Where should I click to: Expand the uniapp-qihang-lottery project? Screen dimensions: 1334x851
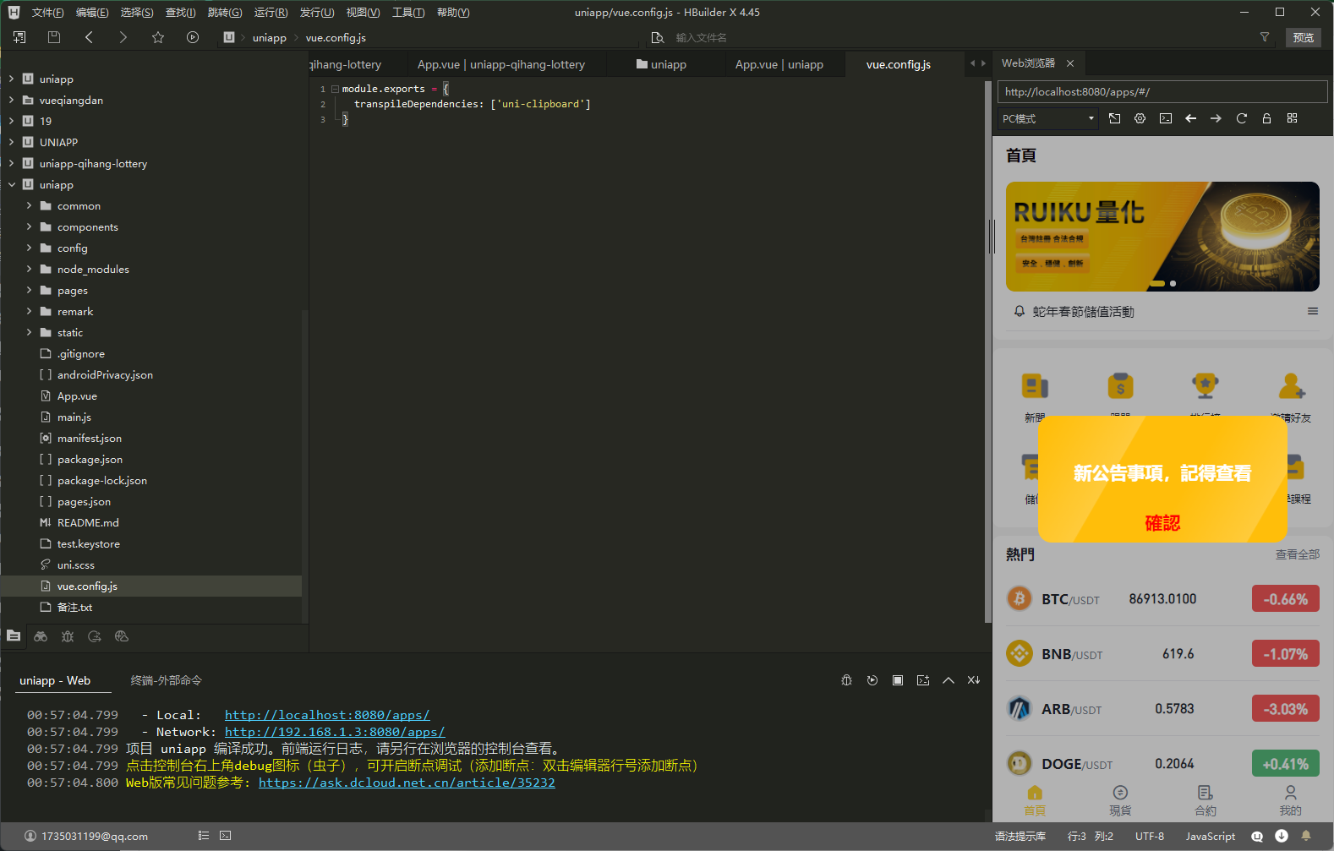(x=11, y=163)
